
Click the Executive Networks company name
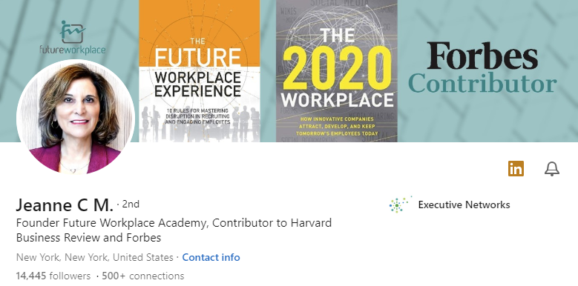(x=464, y=204)
